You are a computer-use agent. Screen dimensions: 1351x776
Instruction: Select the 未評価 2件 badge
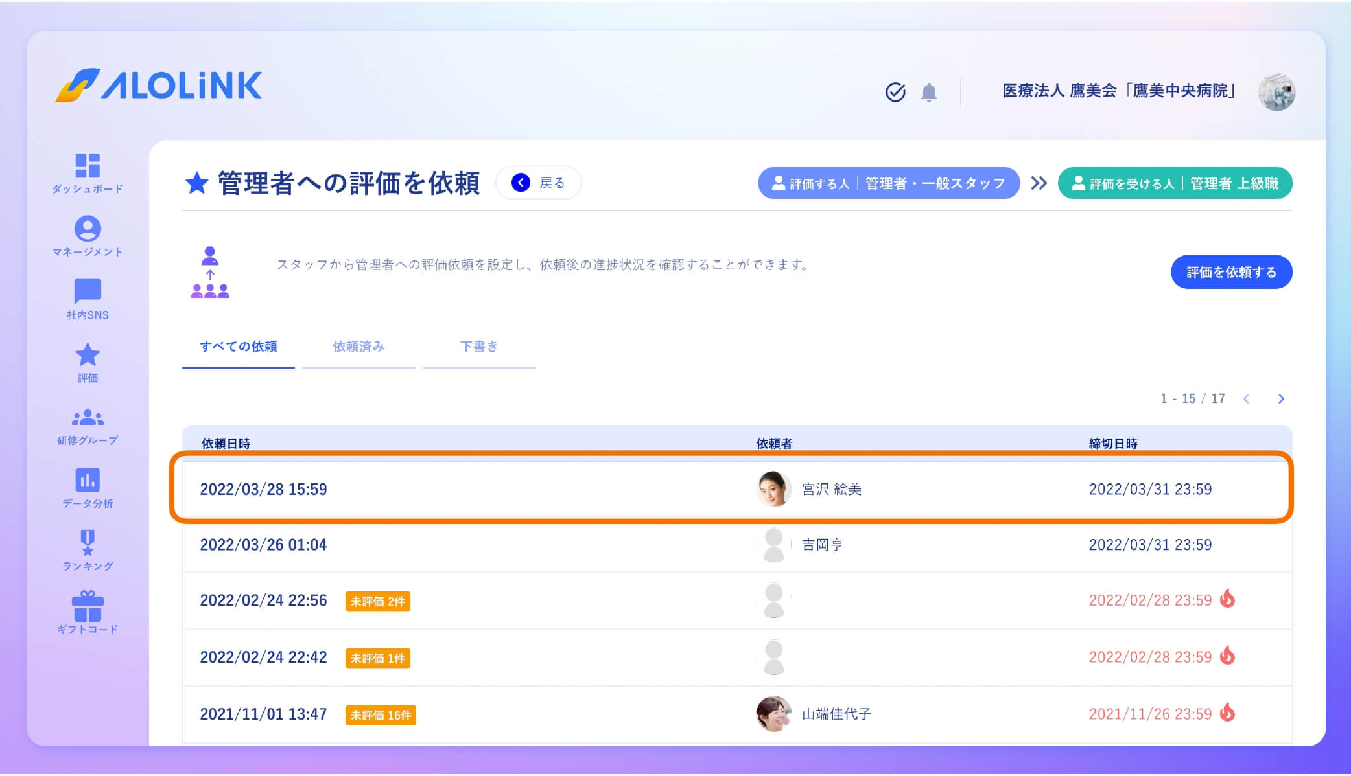[x=378, y=602]
